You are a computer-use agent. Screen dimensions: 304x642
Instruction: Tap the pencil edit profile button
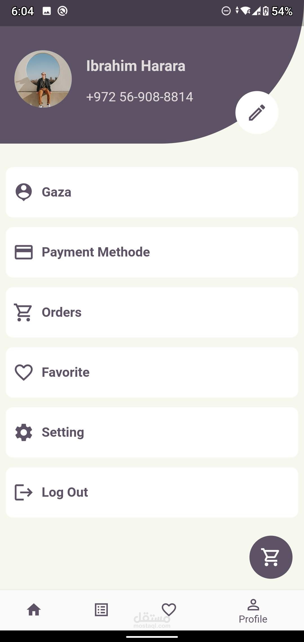point(257,113)
